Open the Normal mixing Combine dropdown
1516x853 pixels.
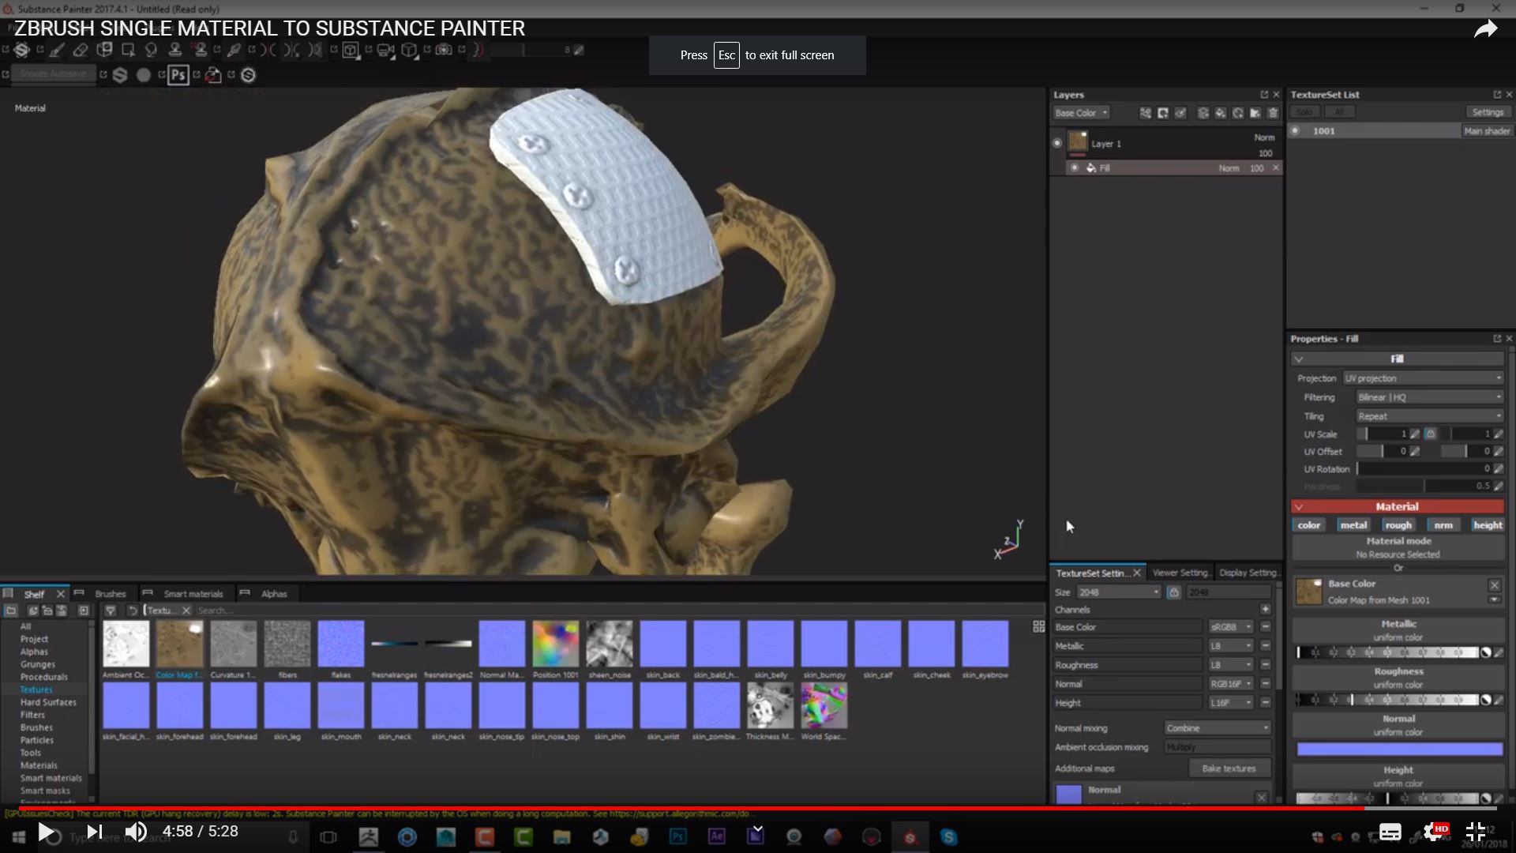[x=1218, y=728]
